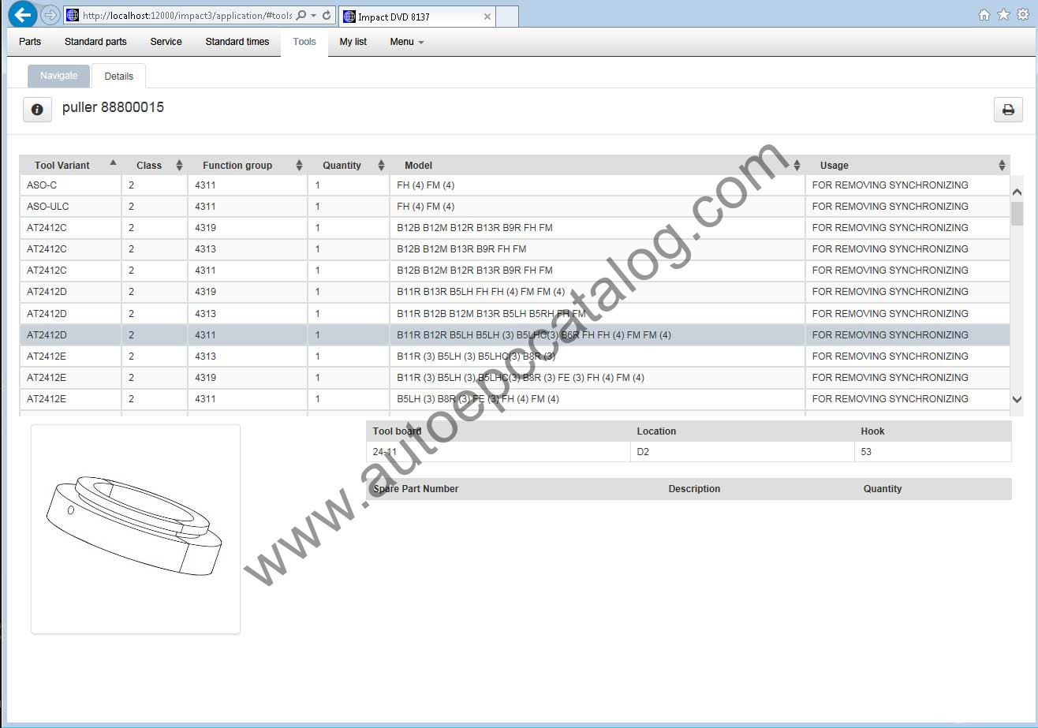Open browser home page icon
This screenshot has width=1038, height=728.
[x=984, y=15]
